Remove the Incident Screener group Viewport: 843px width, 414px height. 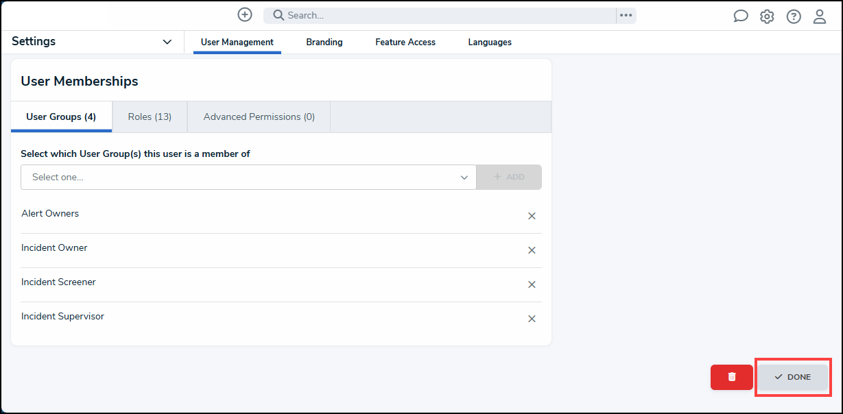point(532,284)
